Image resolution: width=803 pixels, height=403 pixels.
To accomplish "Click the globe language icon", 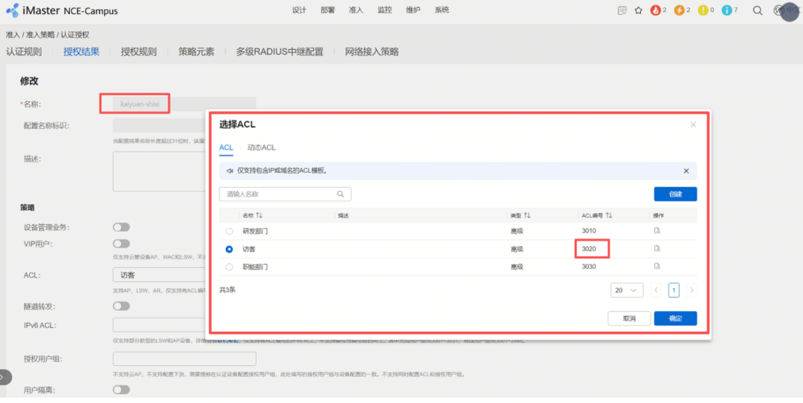I will click(779, 10).
